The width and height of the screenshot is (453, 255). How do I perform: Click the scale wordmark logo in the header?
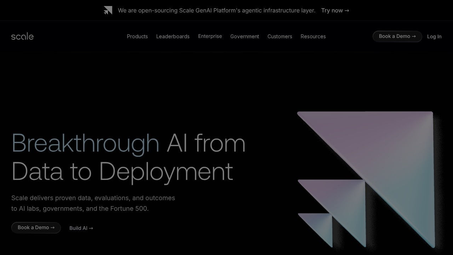tap(22, 36)
